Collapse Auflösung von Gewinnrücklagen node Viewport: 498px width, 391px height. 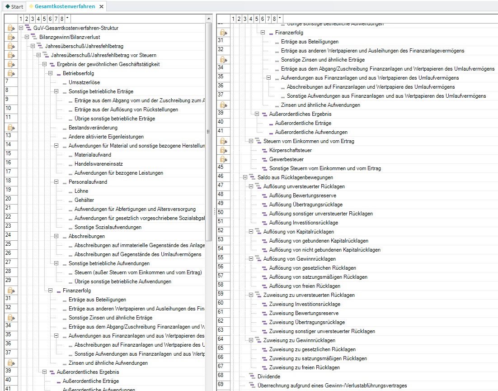click(x=251, y=259)
